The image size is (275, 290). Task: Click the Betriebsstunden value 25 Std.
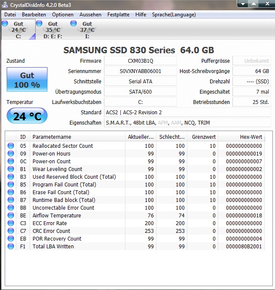[x=252, y=102]
